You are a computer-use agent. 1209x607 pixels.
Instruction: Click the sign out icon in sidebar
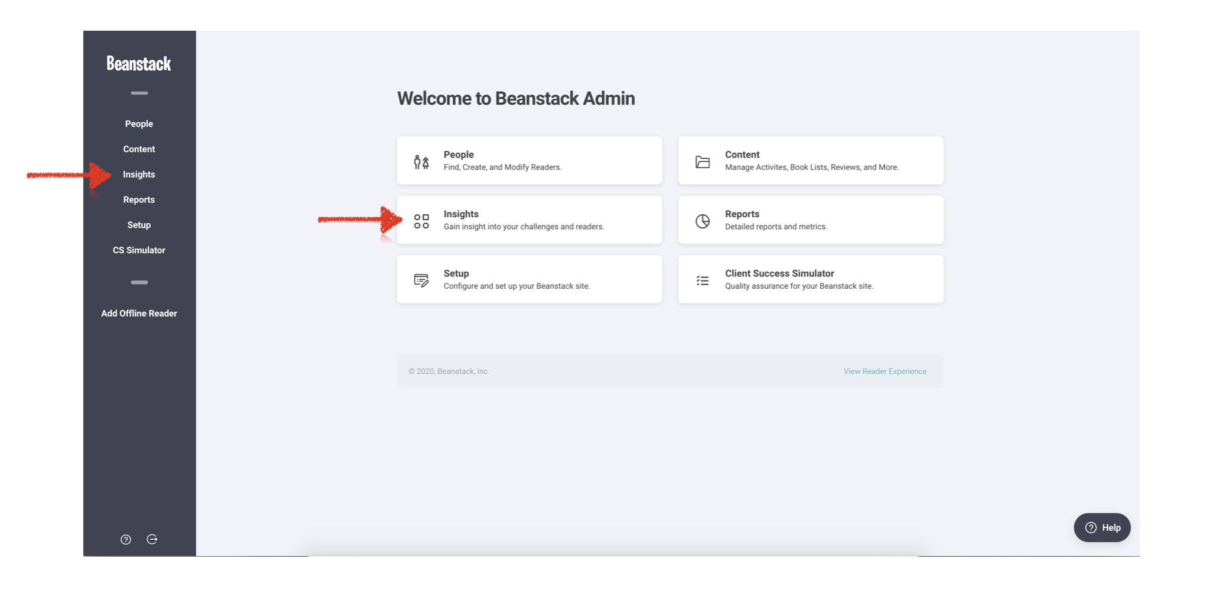click(x=152, y=540)
